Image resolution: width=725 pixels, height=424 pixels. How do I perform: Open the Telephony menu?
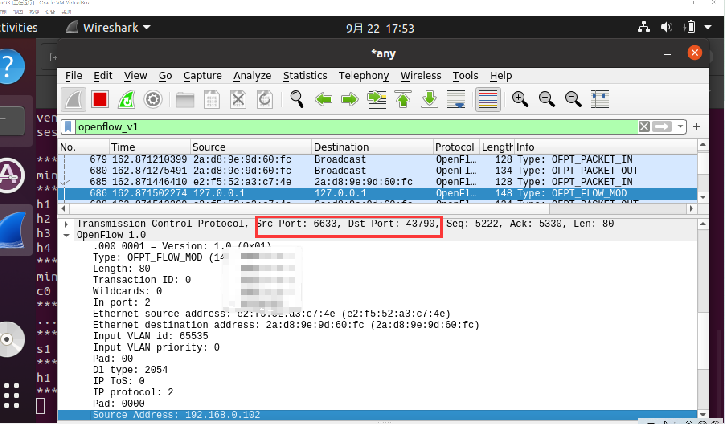pos(364,75)
